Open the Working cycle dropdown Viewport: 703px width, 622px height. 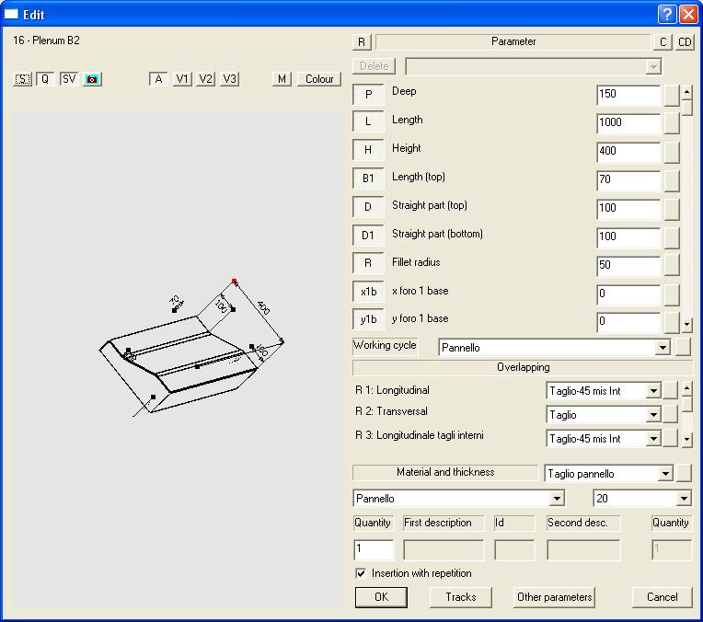coord(662,348)
